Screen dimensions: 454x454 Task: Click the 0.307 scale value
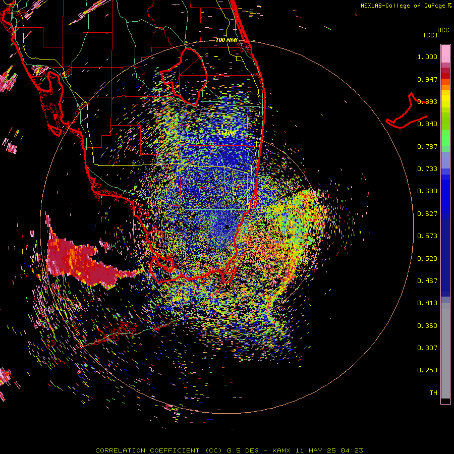click(427, 348)
